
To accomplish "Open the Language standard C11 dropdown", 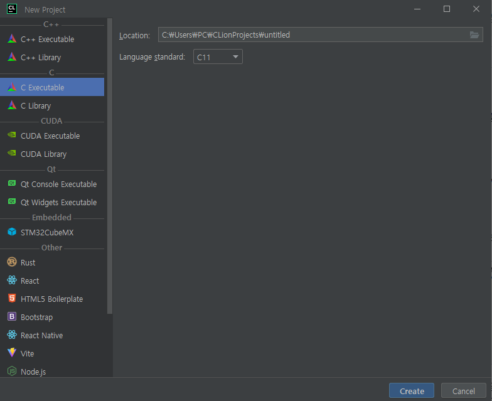I will pos(218,56).
